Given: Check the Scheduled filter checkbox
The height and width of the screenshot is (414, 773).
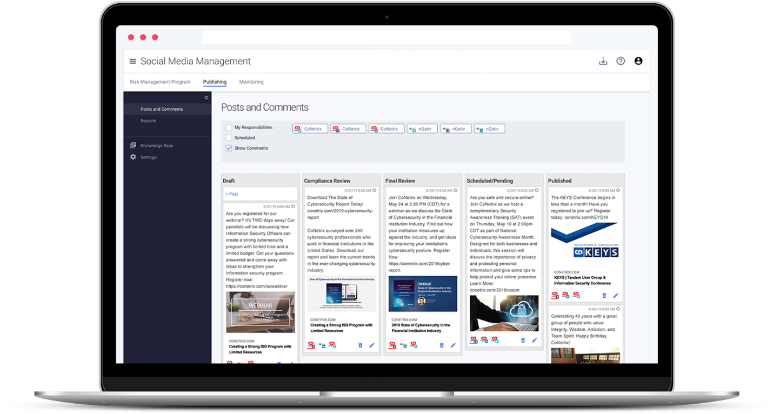Looking at the screenshot, I should [229, 138].
